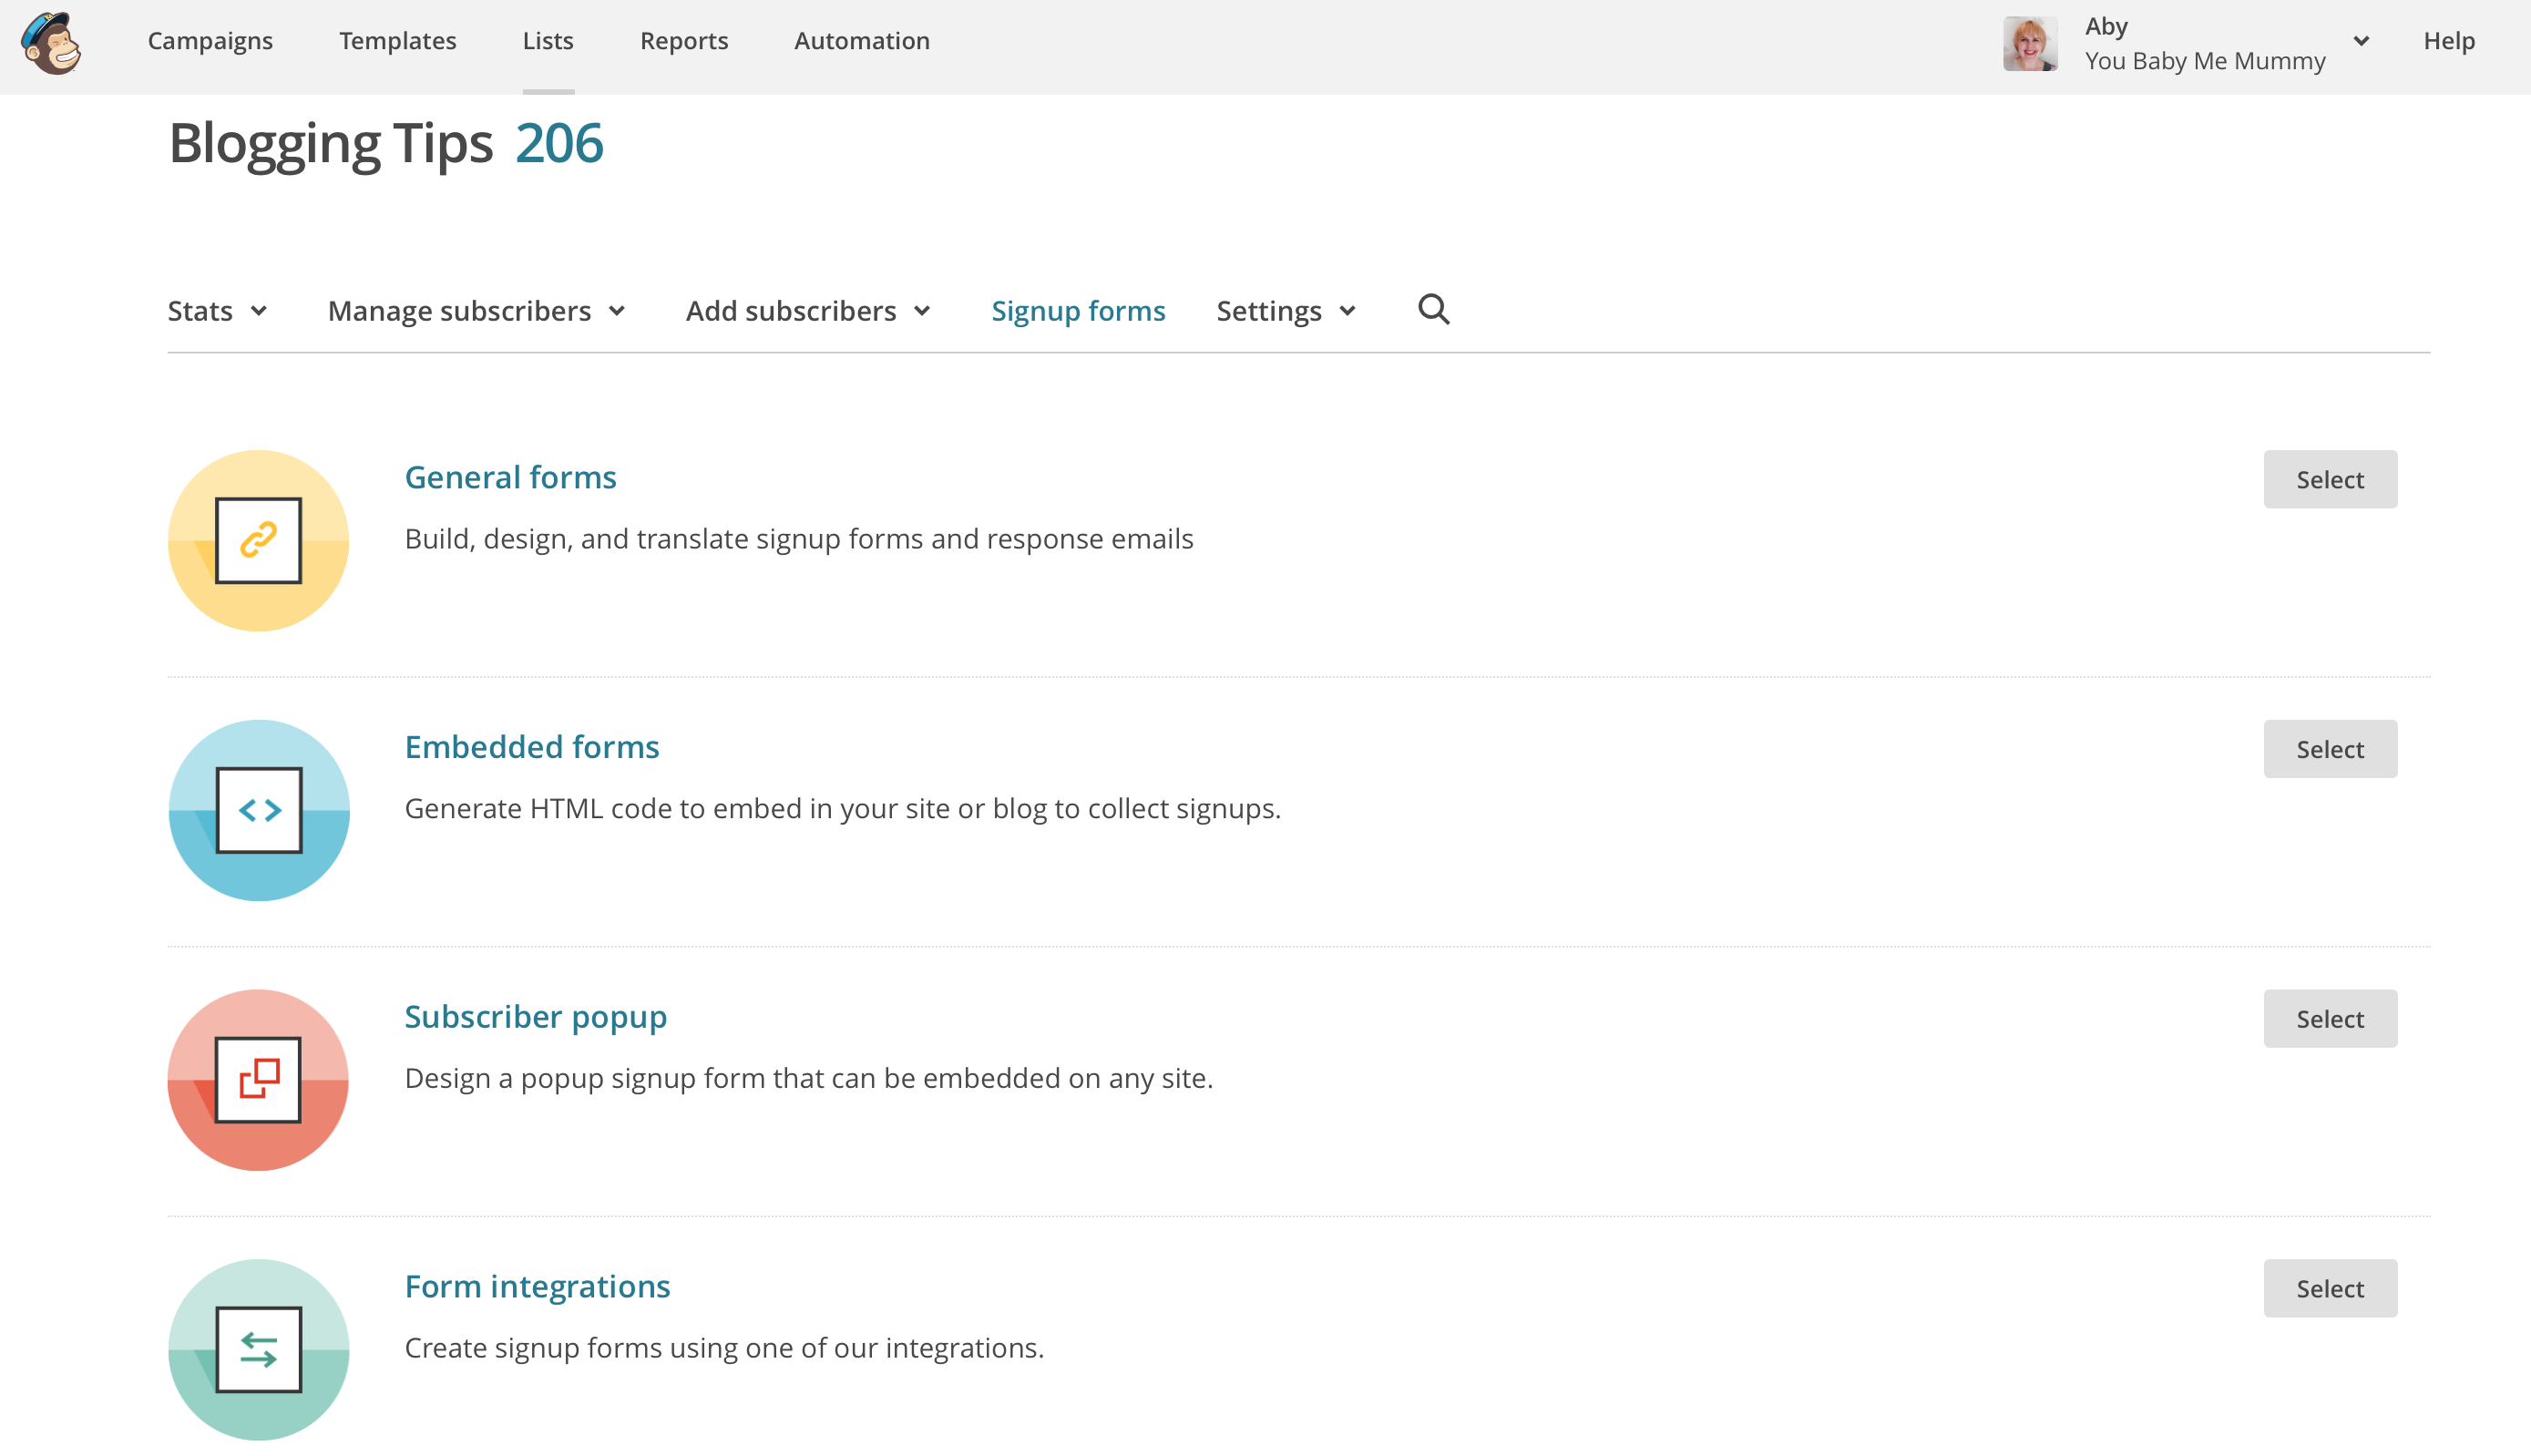
Task: Open the Campaigns menu
Action: coord(210,41)
